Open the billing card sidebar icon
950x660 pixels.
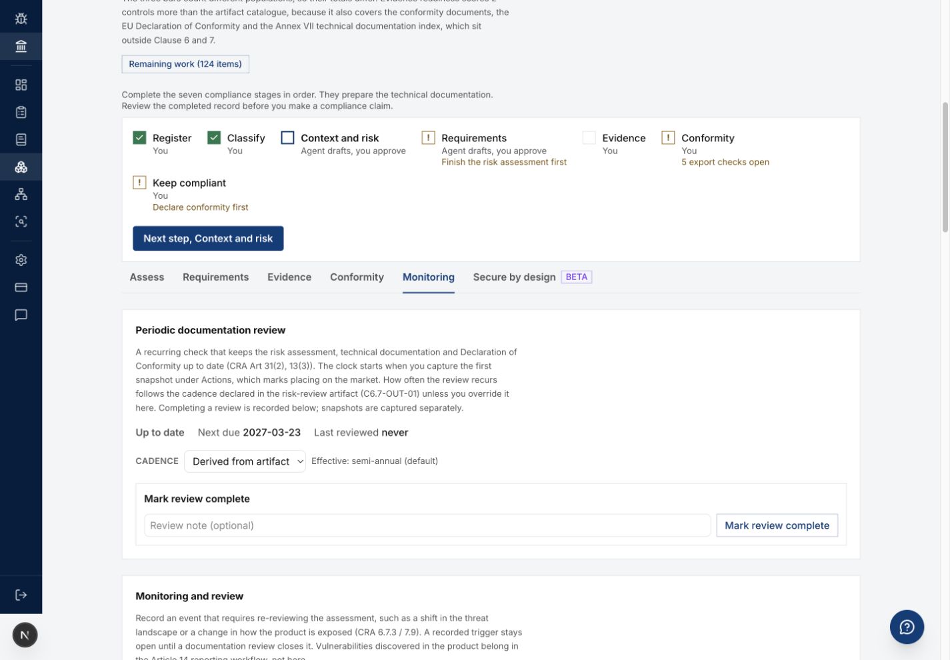21,287
